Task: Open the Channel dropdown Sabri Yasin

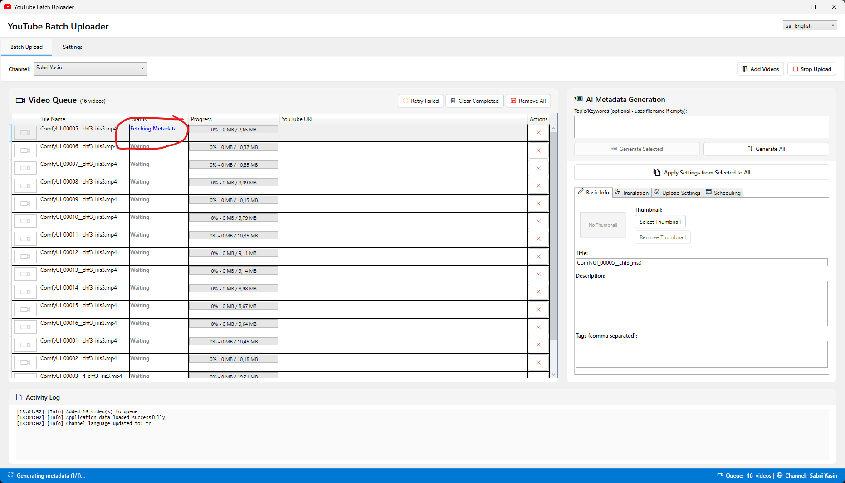Action: [x=90, y=68]
